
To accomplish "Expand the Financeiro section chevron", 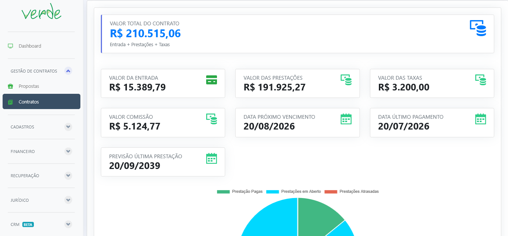I will point(68,152).
